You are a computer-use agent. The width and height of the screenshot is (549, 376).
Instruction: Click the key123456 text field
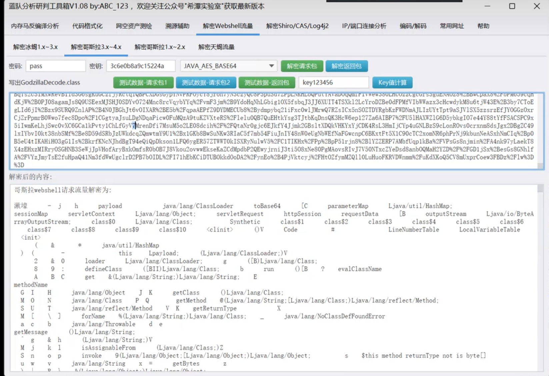tap(333, 83)
